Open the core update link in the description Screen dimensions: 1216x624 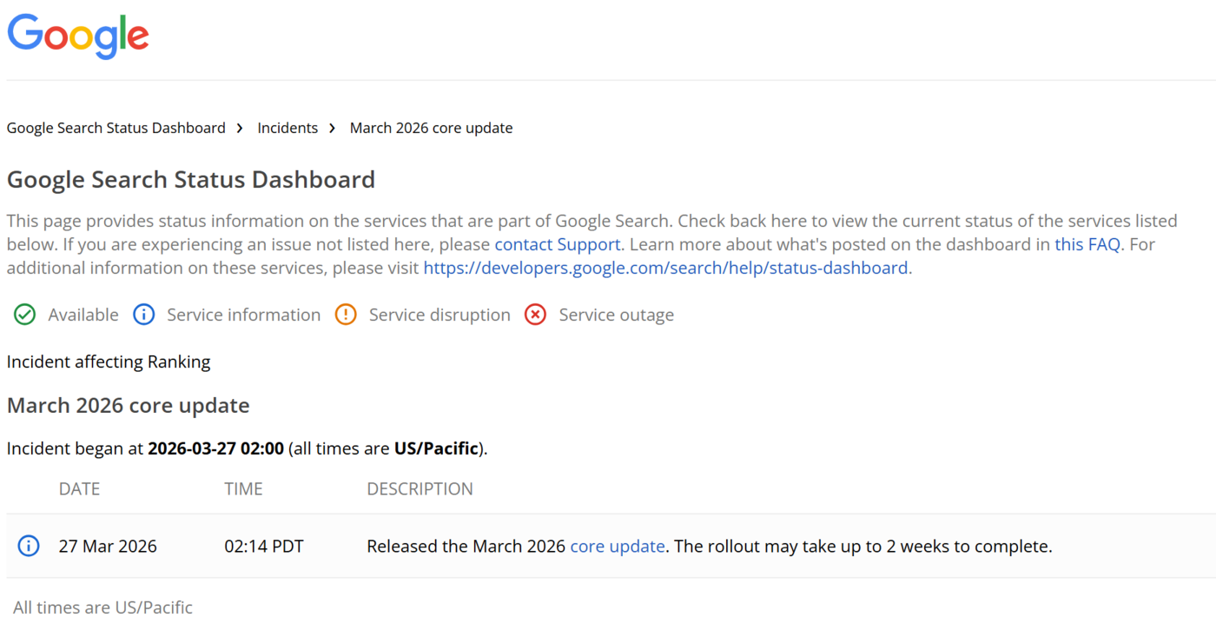617,546
